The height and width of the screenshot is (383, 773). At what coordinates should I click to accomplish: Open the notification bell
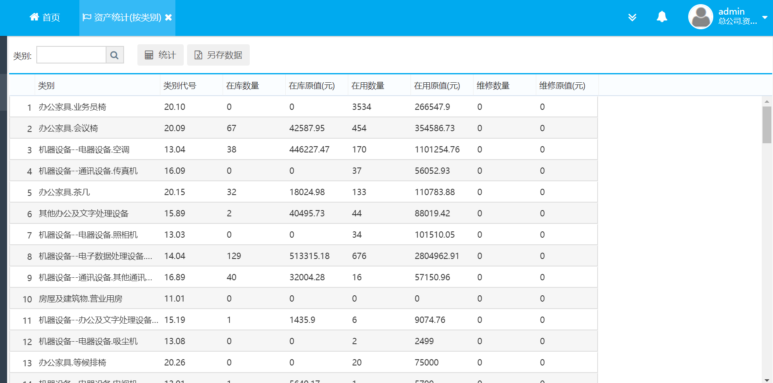click(661, 17)
